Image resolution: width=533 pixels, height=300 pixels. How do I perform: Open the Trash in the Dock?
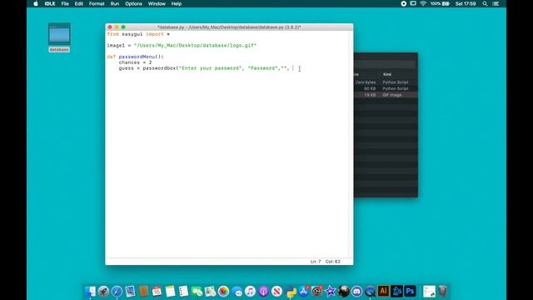tap(442, 291)
